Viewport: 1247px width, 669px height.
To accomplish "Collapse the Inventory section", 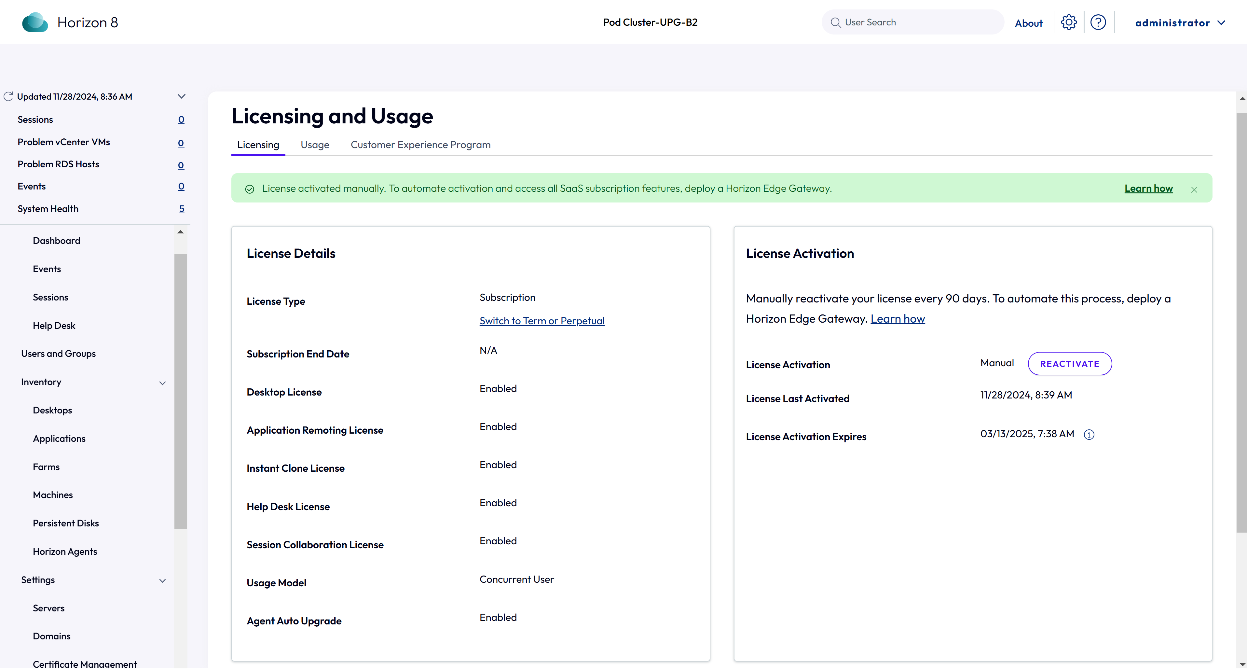I will (x=163, y=383).
